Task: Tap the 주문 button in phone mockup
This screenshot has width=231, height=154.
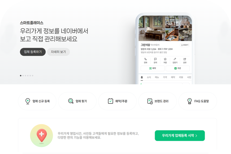Action: (178, 68)
